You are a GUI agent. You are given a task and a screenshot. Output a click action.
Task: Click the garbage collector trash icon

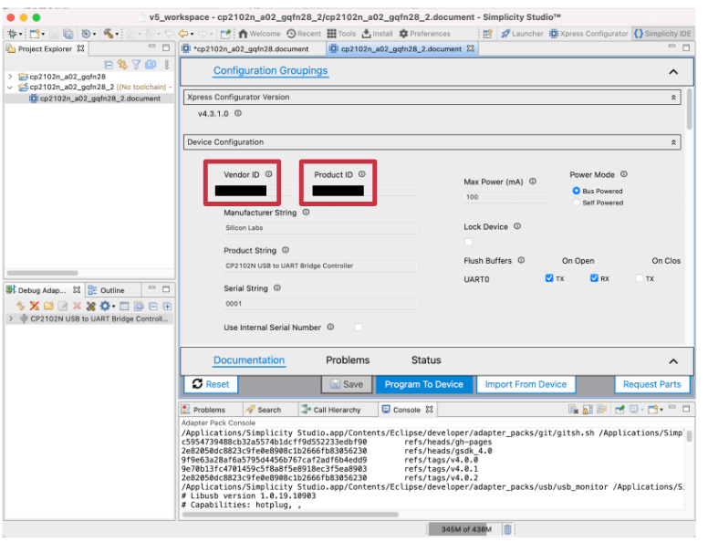click(507, 529)
